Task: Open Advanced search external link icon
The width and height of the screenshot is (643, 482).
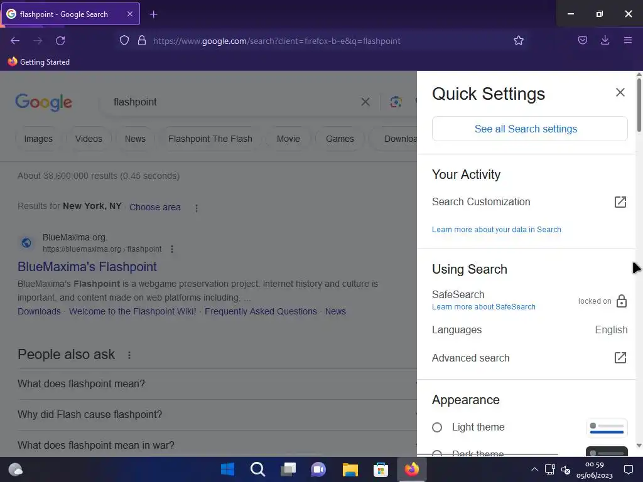Action: point(620,358)
